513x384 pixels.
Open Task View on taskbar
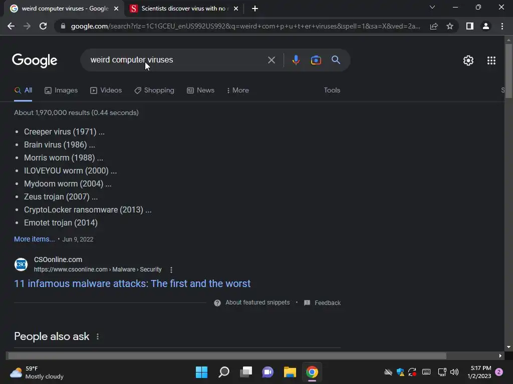(245, 372)
